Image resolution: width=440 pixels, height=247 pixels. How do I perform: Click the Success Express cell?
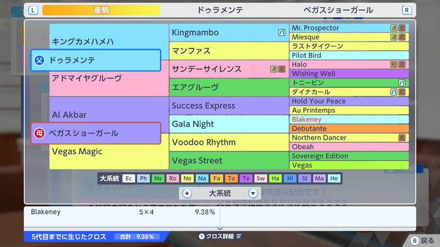pos(229,105)
